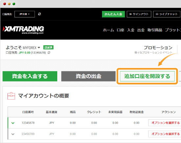Viewport: 181px width, 143px height.
Task: Click refresh icon next to account number (12345678)
Action: 49,53
